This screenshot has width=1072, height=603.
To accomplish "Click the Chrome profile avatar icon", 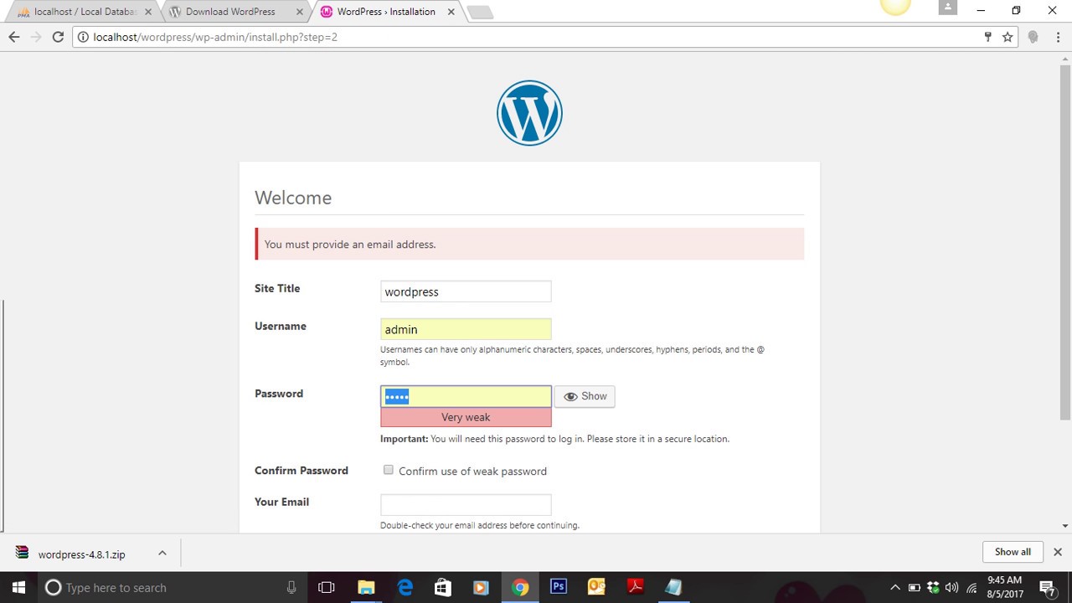I will point(947,8).
